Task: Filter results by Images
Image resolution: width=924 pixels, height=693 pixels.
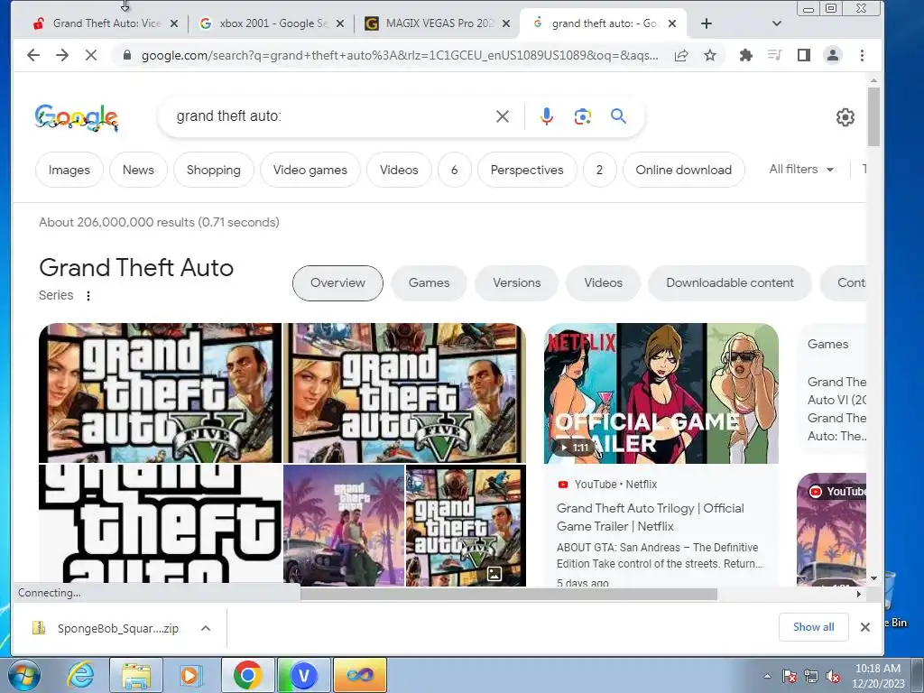Action: [x=69, y=170]
